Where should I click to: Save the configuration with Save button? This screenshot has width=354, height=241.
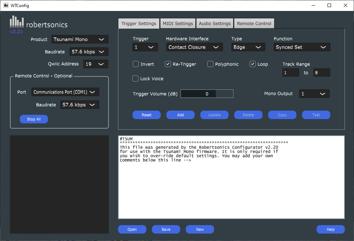(166, 229)
